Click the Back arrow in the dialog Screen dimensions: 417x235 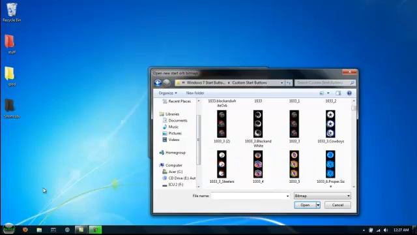pyautogui.click(x=158, y=83)
